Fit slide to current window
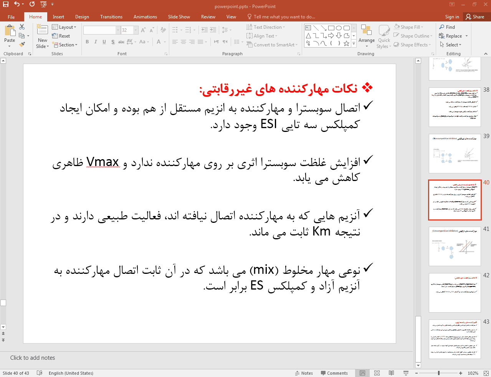This screenshot has width=491, height=377. (486, 373)
